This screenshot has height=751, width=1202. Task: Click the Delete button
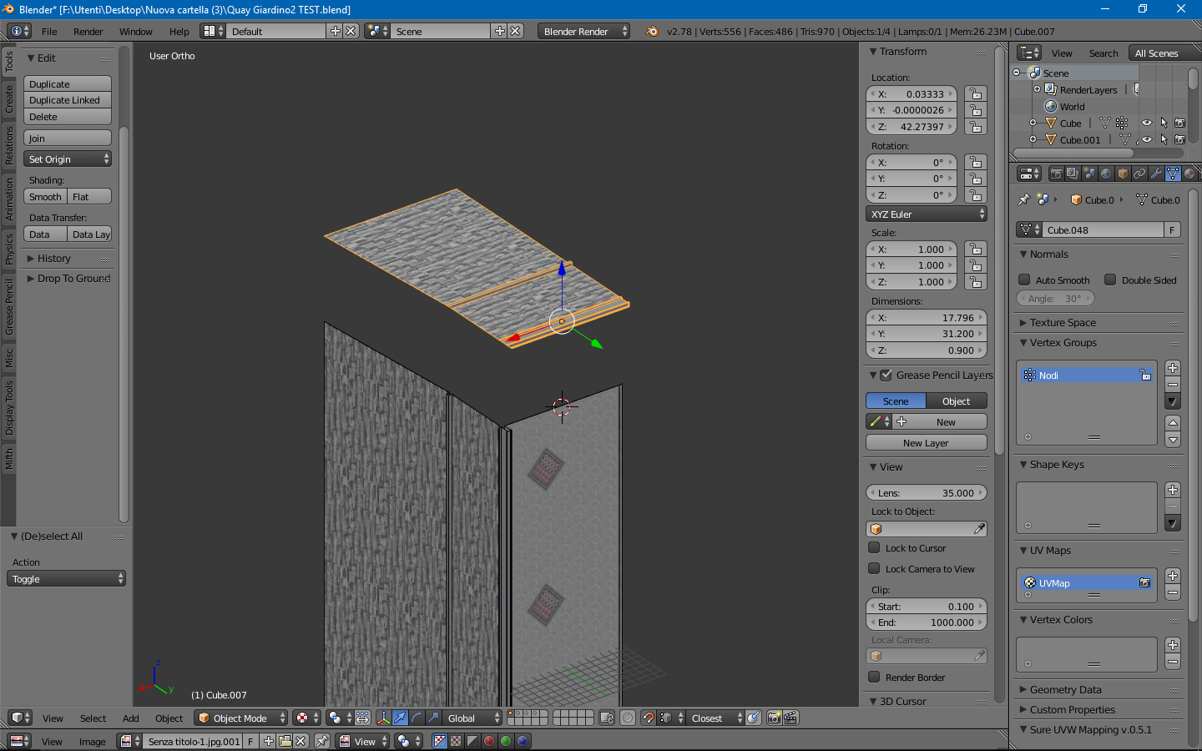tap(68, 117)
